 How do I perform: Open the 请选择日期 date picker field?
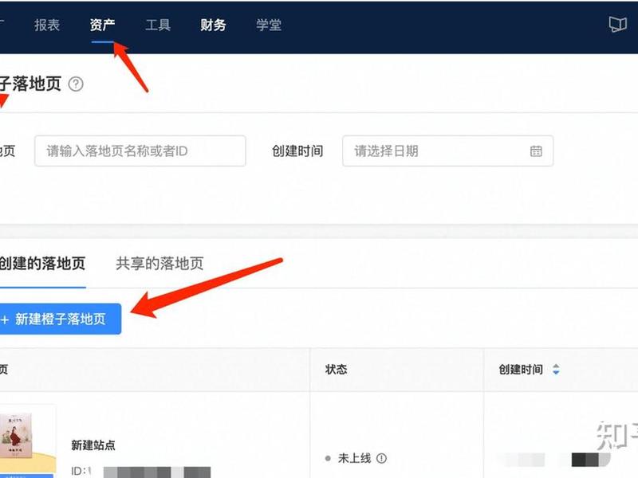447,151
